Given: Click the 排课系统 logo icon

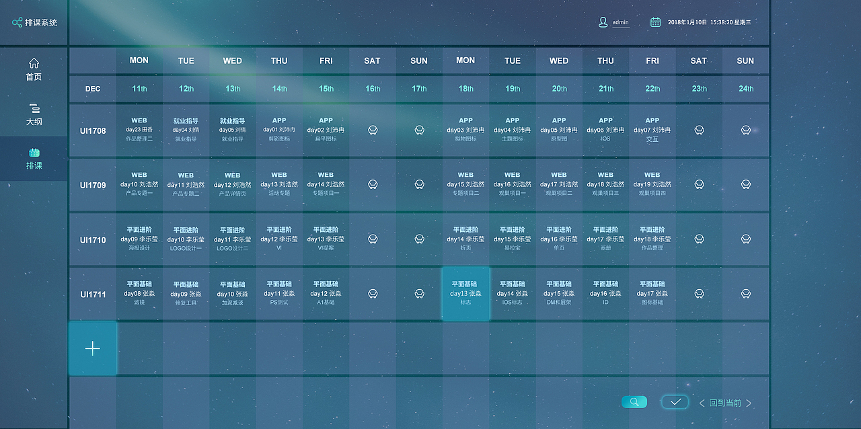Looking at the screenshot, I should point(17,22).
